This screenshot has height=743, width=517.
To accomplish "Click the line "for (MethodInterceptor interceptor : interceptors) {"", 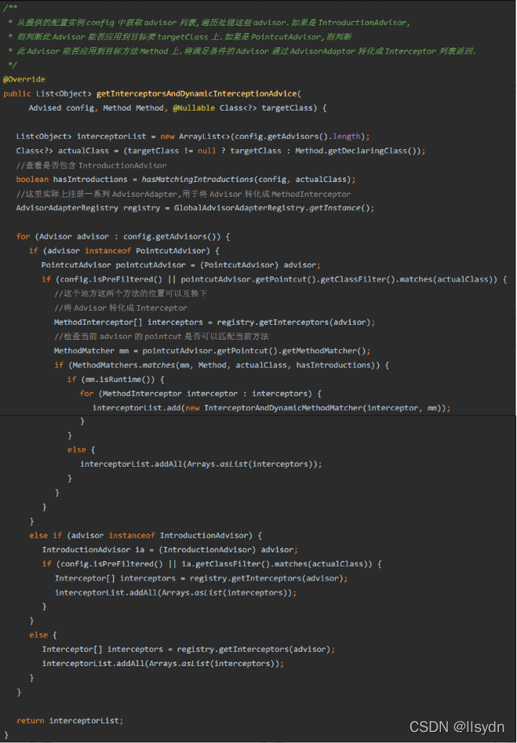I will pos(201,393).
